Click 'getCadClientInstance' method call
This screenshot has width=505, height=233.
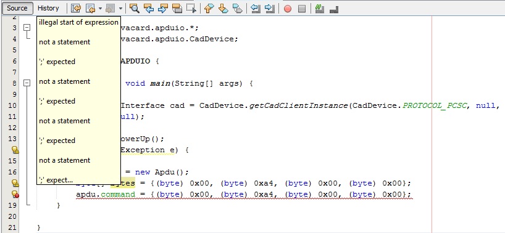299,105
